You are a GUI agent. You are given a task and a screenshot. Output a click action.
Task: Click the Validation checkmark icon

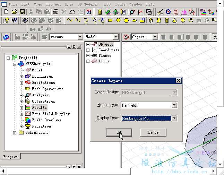coord(108,12)
